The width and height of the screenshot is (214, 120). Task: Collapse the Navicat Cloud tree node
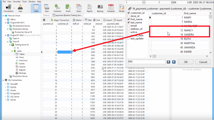tap(3, 16)
